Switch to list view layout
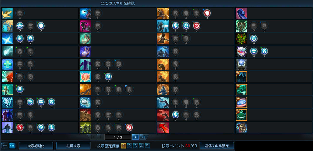Screen dimensions: 313x151 [x=5, y=146]
